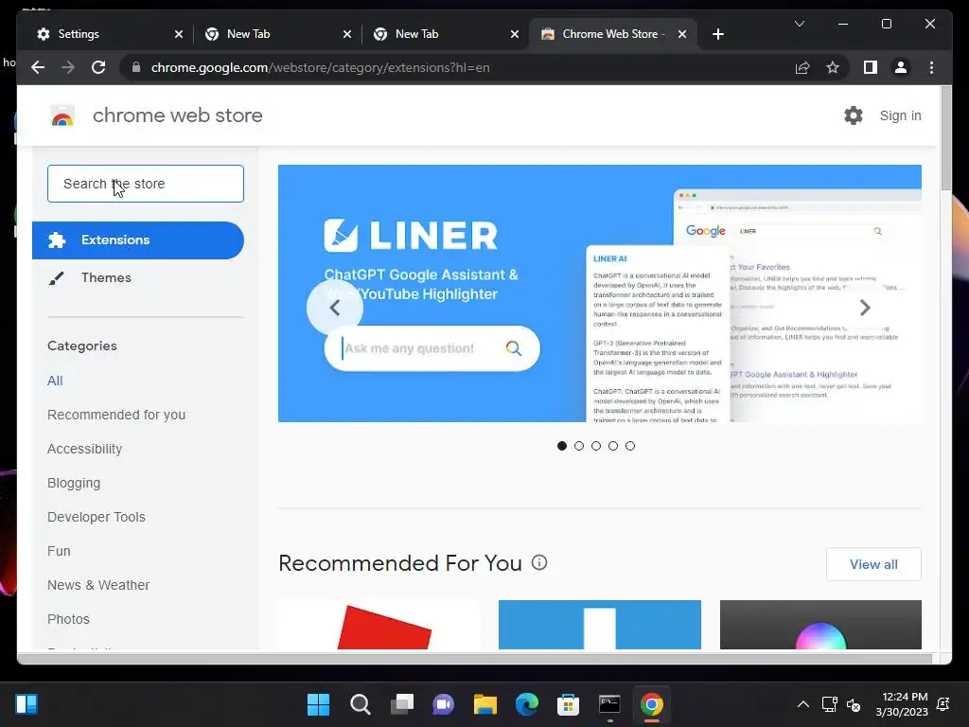Click the chrome web store rainbow logo

pos(62,115)
